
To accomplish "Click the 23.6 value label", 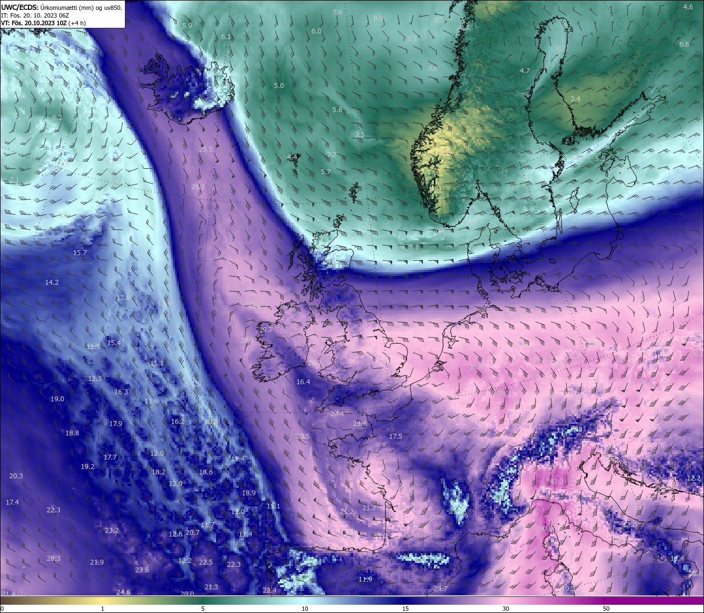I will pyautogui.click(x=142, y=570).
